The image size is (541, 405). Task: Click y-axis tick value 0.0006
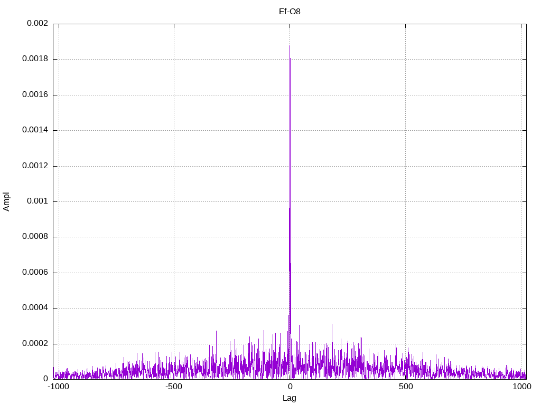(x=35, y=272)
